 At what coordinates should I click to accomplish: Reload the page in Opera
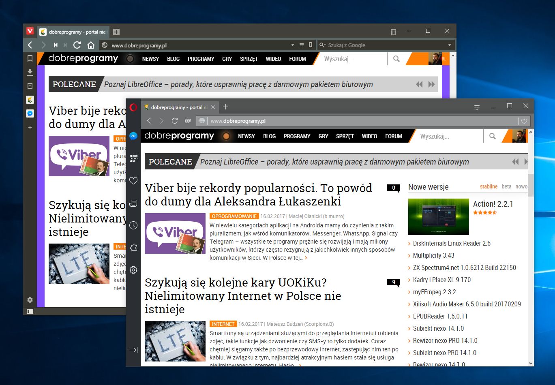pyautogui.click(x=175, y=121)
